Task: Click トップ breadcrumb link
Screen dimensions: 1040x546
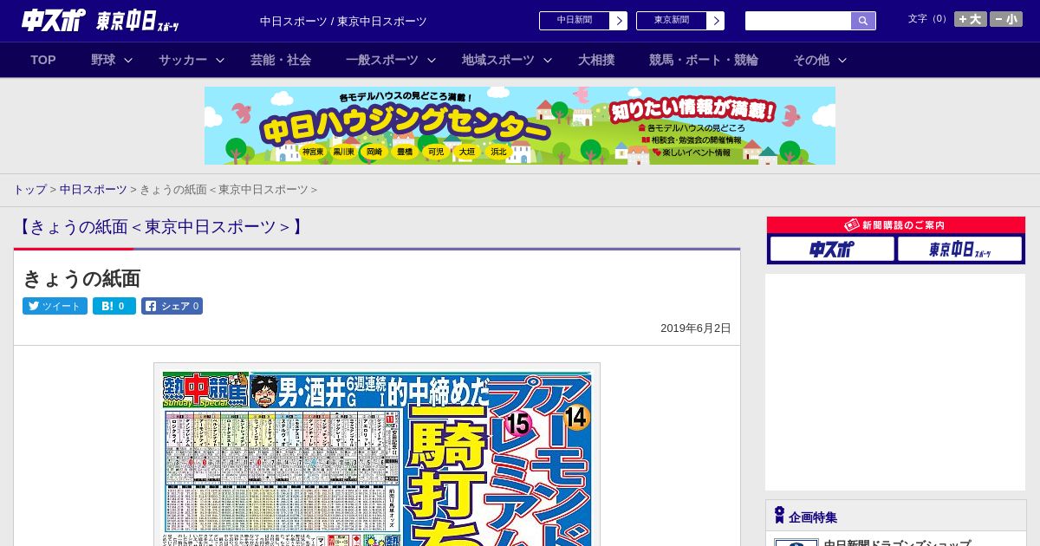Action: [x=29, y=189]
